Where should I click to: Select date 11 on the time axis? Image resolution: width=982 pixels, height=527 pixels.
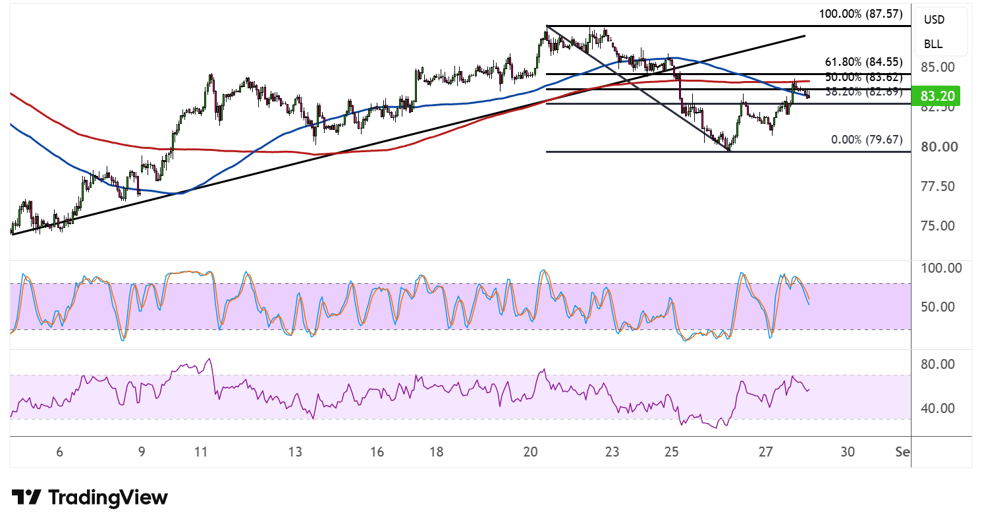(202, 453)
